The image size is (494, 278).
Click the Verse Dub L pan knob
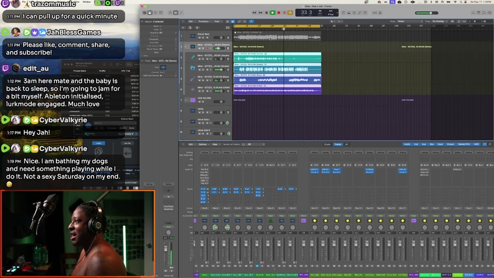[228, 123]
